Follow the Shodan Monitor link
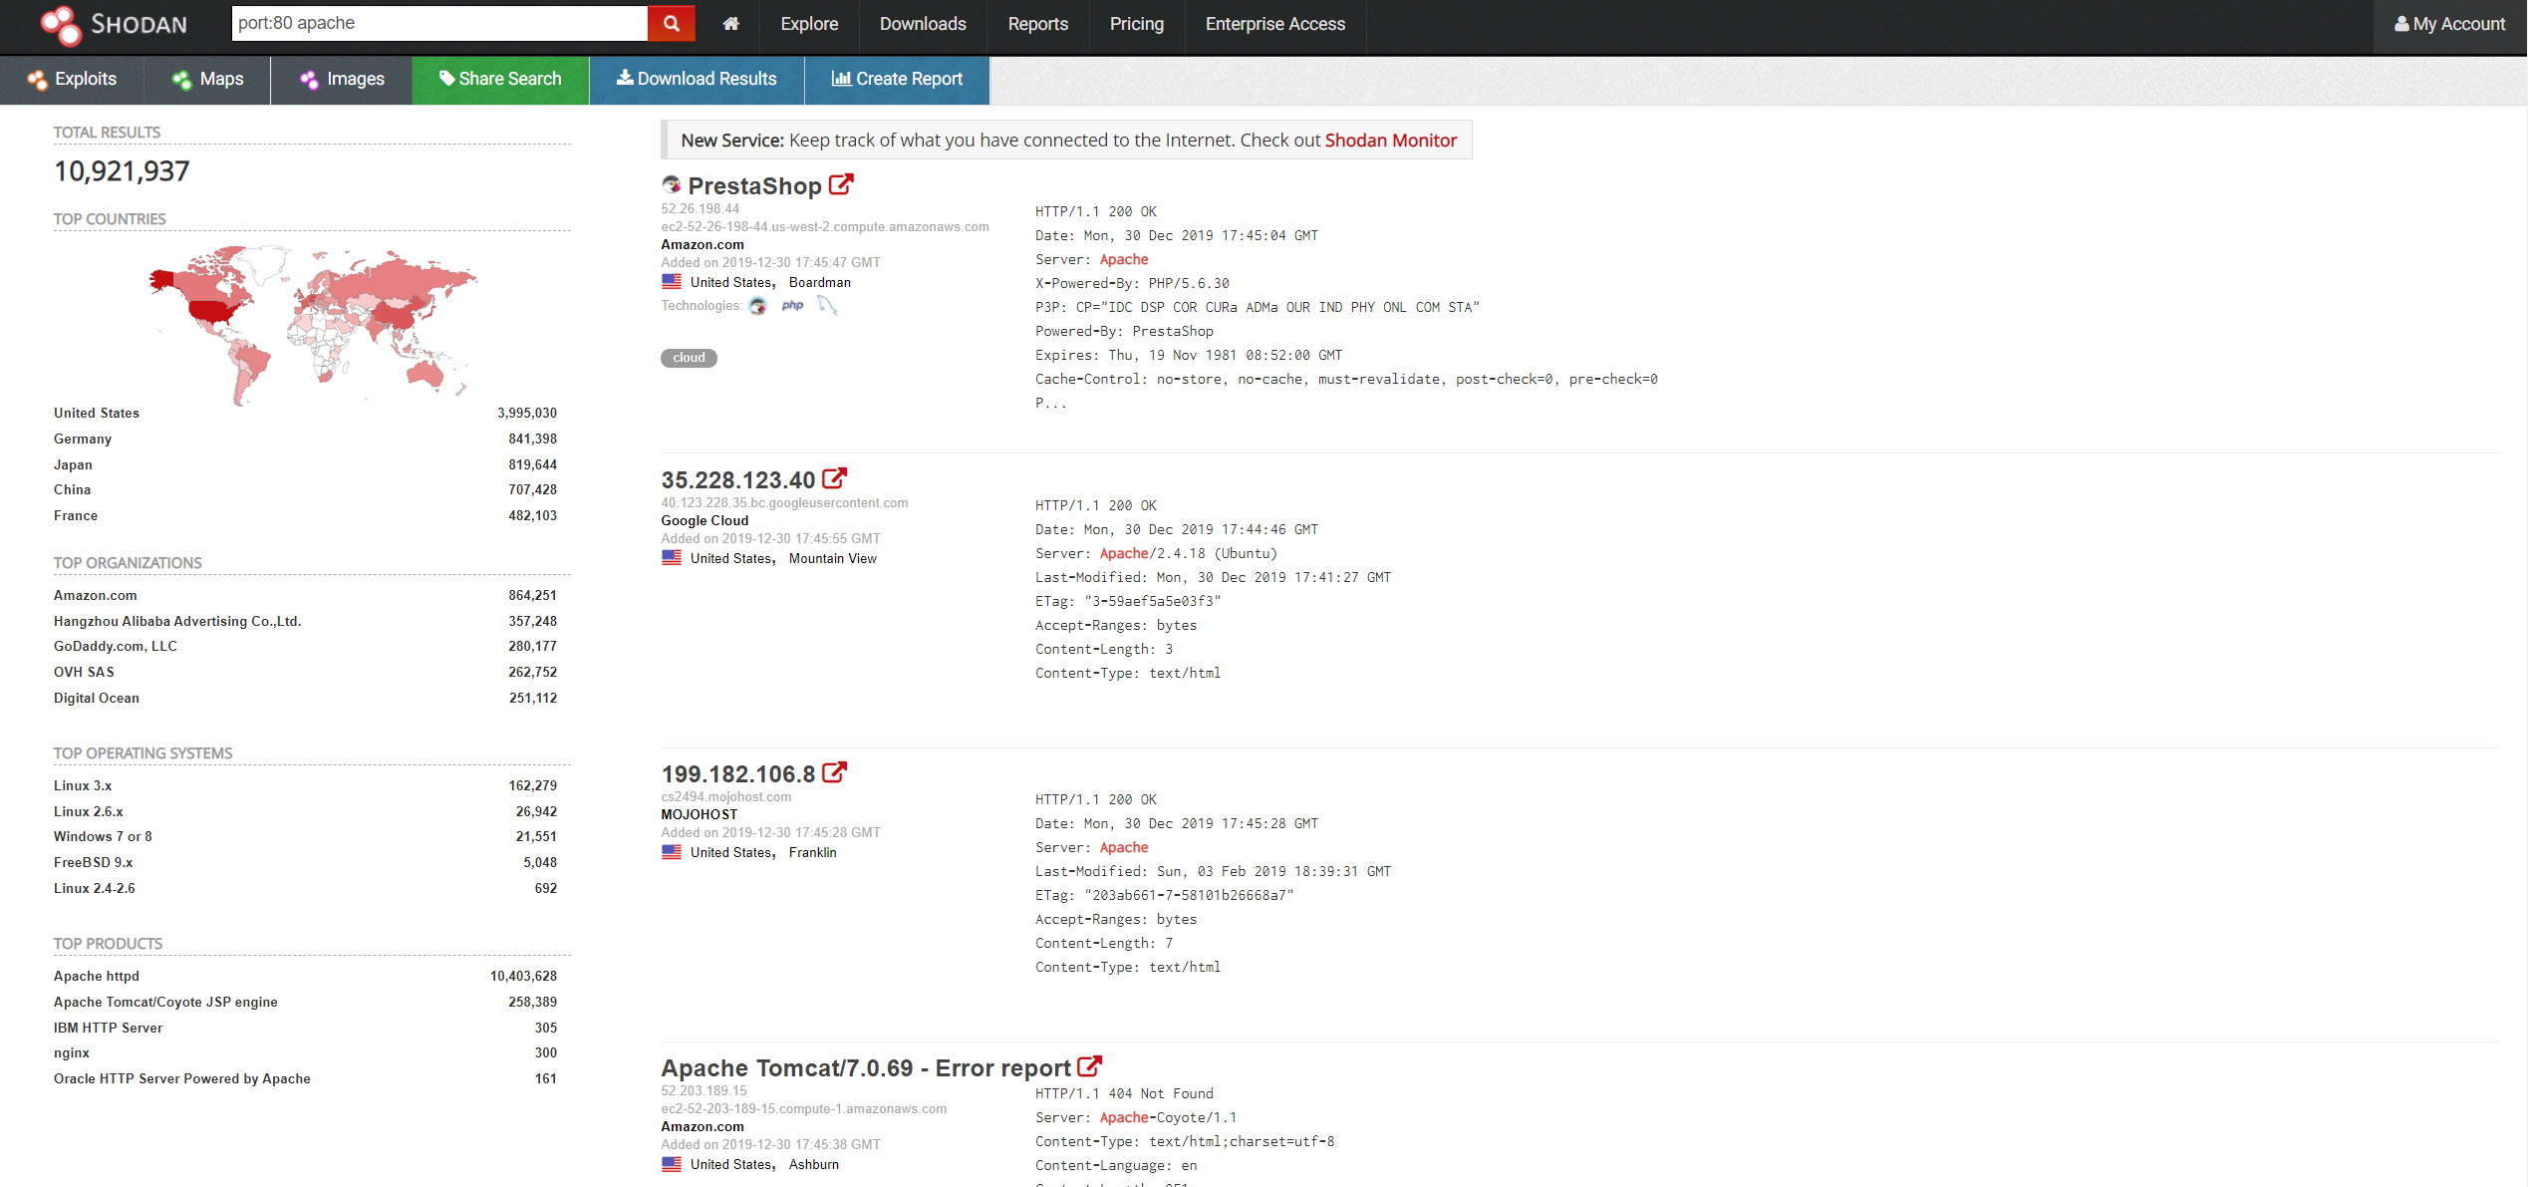2528x1187 pixels. tap(1390, 141)
